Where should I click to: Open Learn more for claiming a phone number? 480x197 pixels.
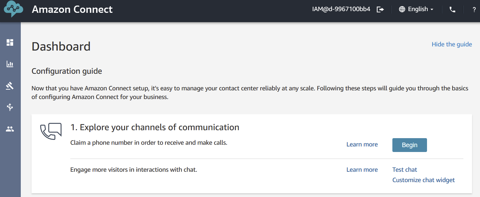[x=362, y=145]
